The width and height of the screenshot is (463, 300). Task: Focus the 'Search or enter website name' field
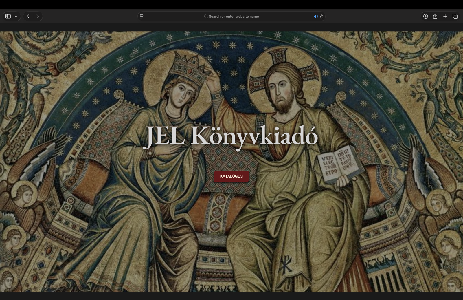coord(234,17)
